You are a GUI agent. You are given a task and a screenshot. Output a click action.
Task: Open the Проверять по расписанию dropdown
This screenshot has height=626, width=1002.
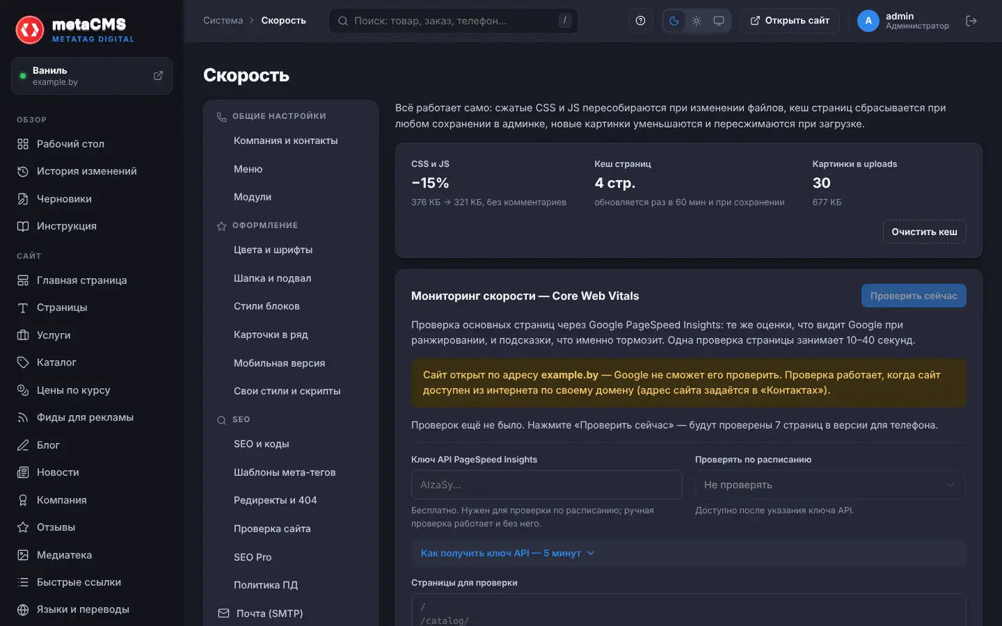[x=830, y=485]
